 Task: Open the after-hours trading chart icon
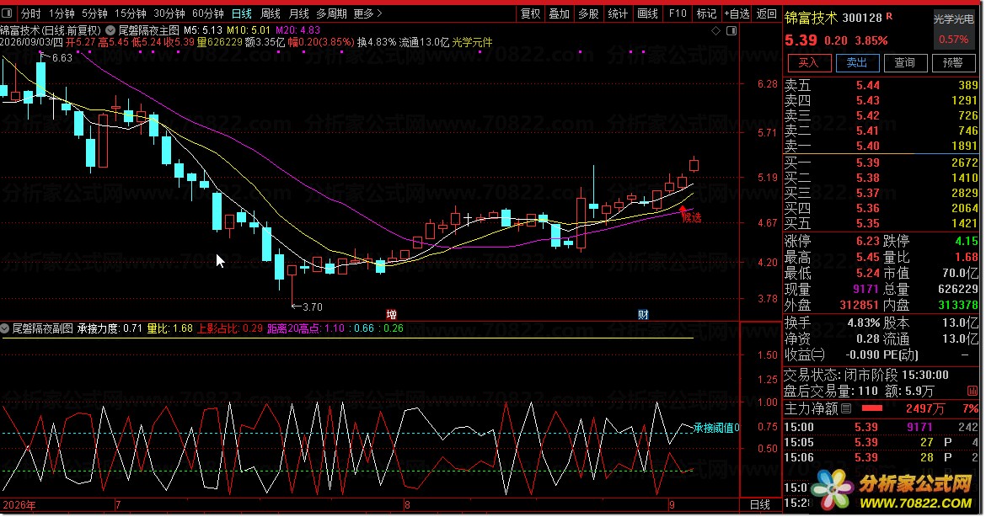point(973,391)
